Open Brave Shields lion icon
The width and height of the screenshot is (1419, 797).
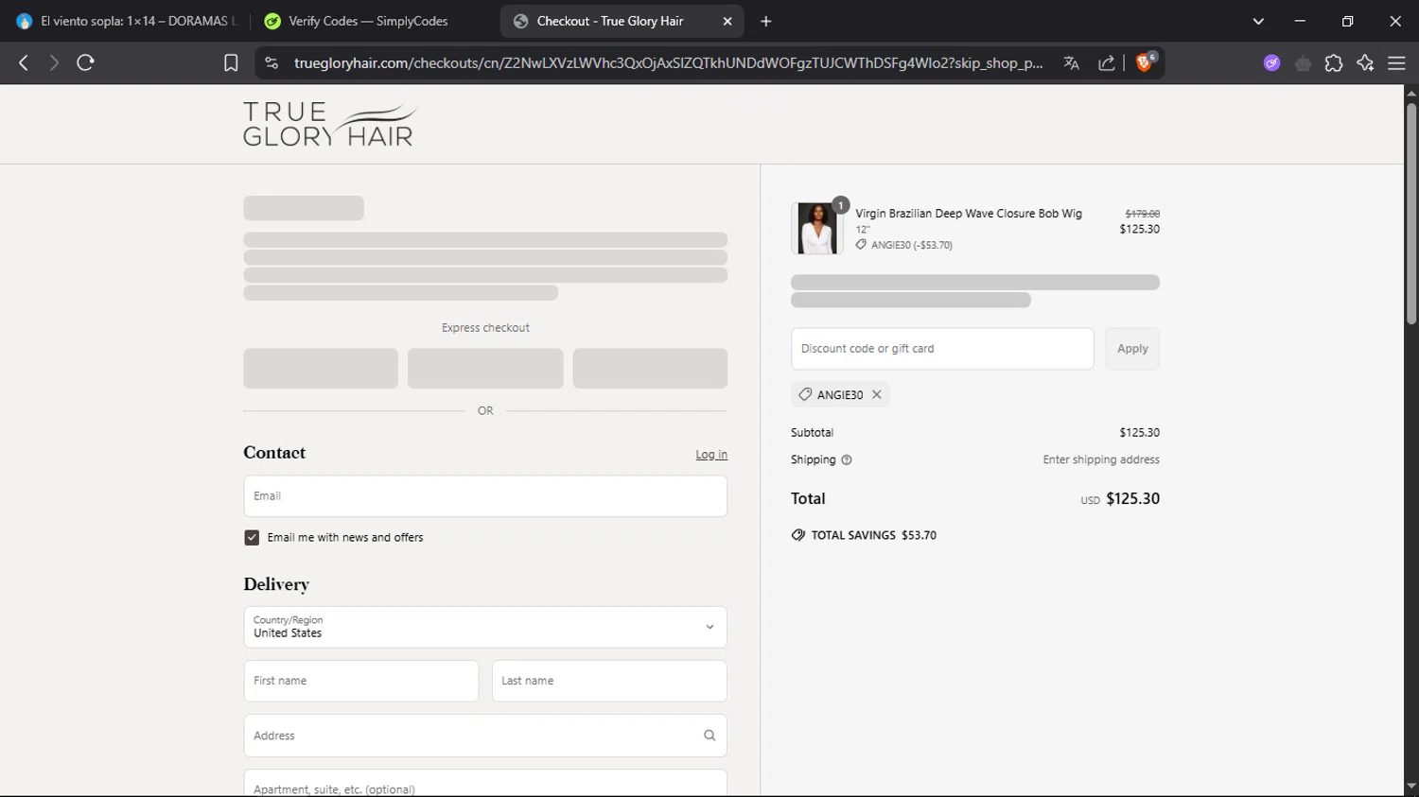coord(1145,62)
